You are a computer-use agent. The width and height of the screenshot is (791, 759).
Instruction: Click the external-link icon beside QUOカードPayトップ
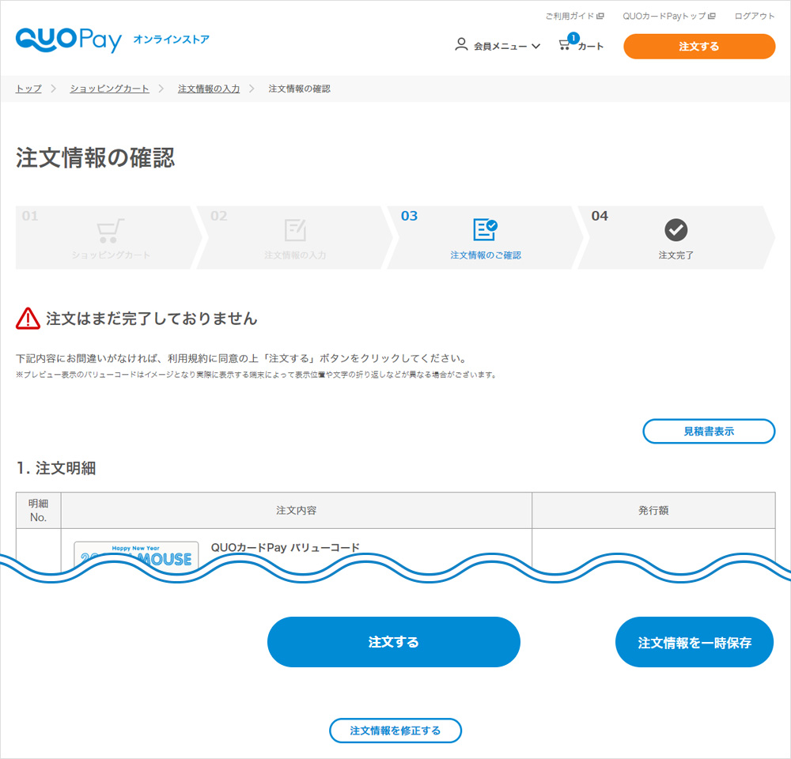(711, 16)
